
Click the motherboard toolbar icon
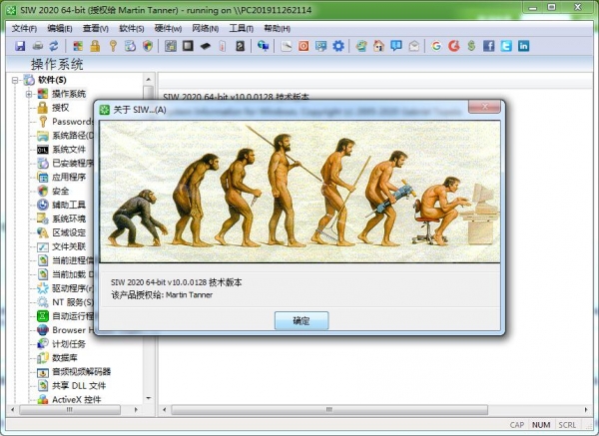click(x=171, y=46)
